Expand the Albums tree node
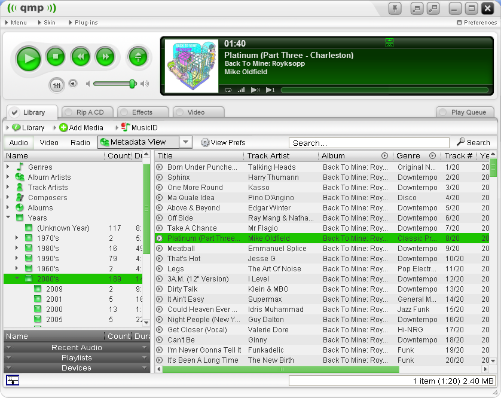The height and width of the screenshot is (398, 501). point(8,207)
